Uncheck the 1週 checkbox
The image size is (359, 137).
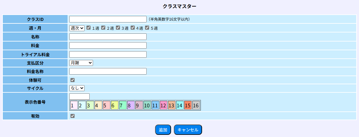click(89, 28)
